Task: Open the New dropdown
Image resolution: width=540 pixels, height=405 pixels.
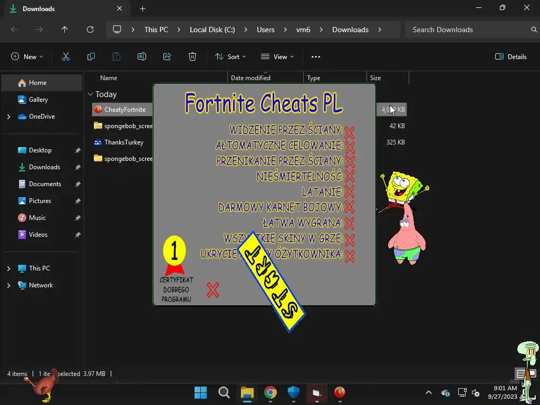Action: coord(27,57)
